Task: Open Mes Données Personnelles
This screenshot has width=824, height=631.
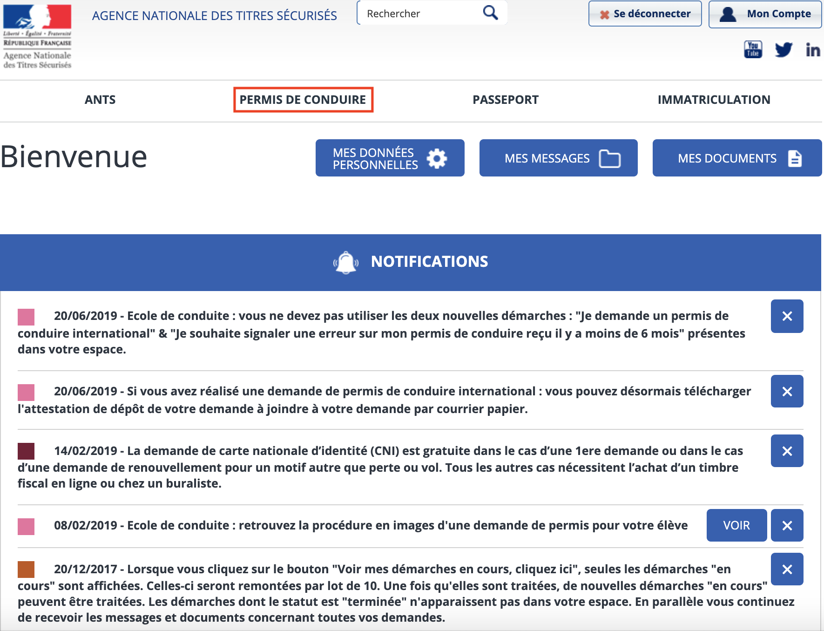Action: point(390,158)
